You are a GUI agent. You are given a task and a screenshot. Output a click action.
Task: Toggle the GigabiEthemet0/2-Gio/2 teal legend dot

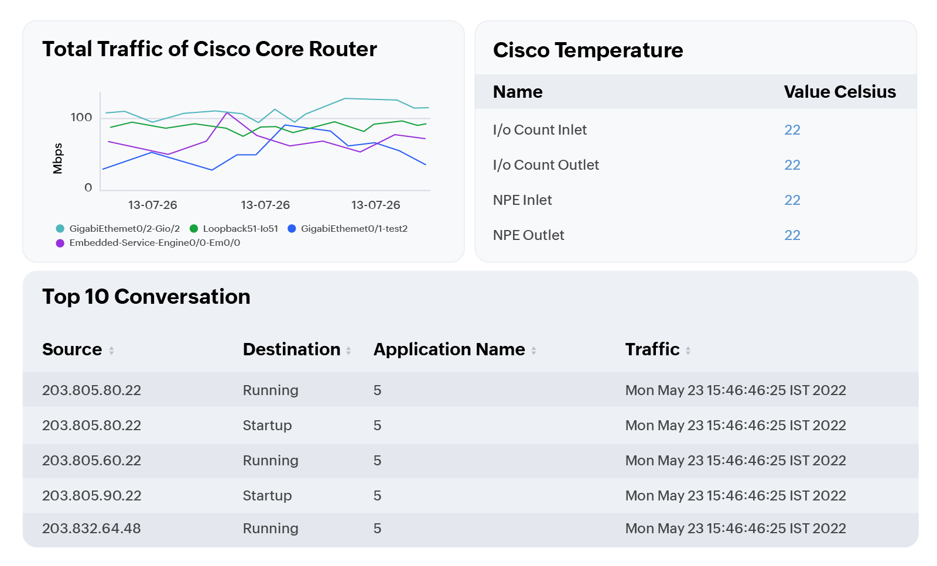60,229
